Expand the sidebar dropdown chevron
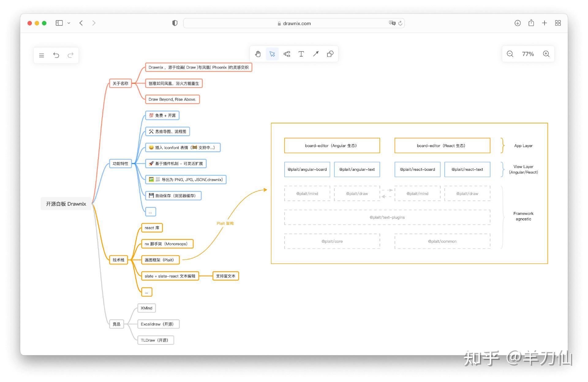The height and width of the screenshot is (382, 588). click(x=69, y=23)
